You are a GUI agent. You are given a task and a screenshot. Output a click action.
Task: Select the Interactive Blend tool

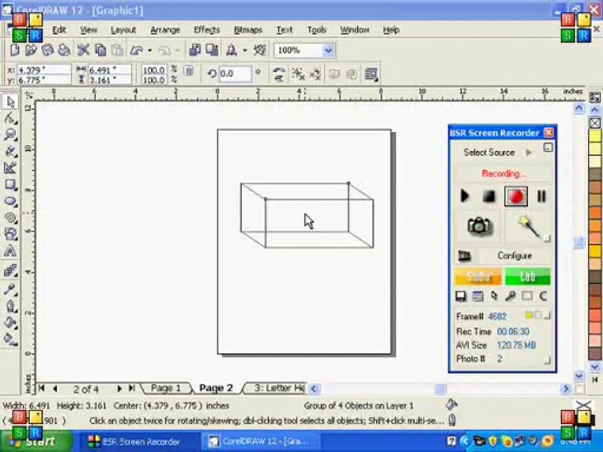11,271
